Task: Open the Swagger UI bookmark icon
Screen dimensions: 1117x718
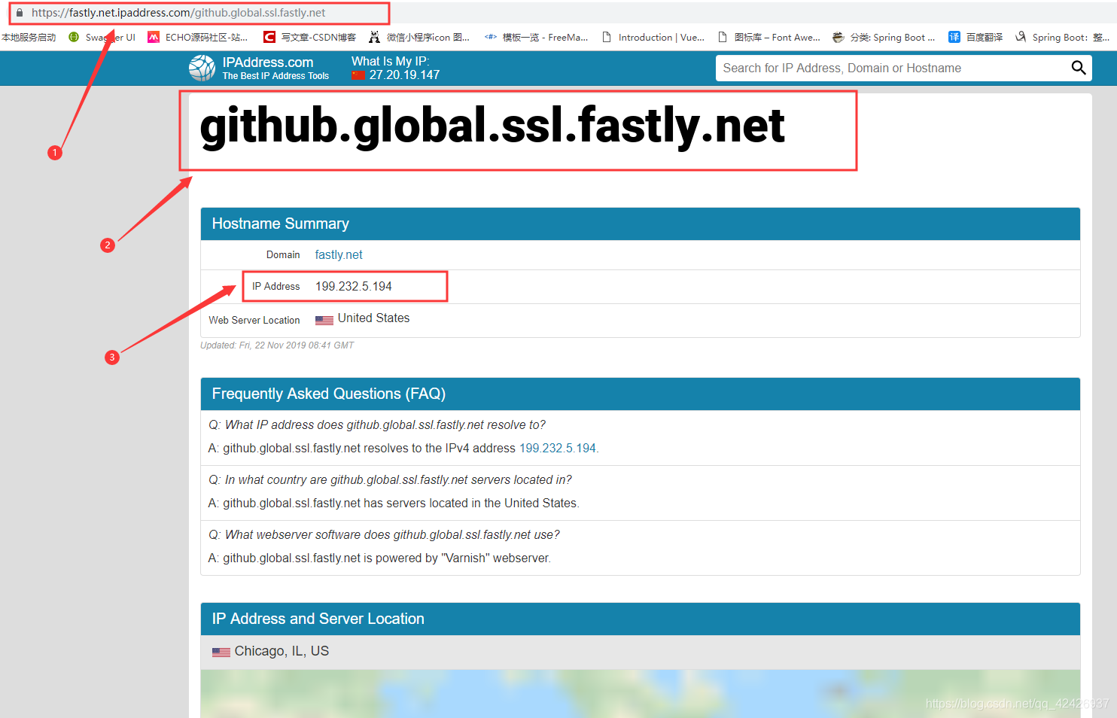Action: pos(74,37)
